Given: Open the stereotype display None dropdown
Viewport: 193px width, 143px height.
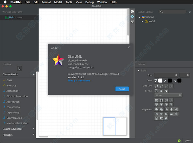Looking at the screenshot, I should click(168, 95).
